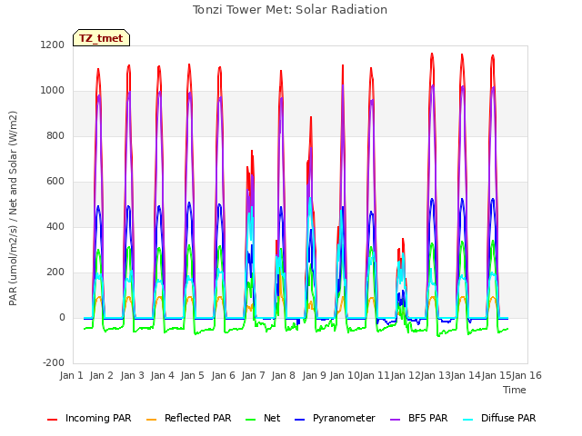
Task: Click the Jan 5 x-axis tick label
Action: click(x=193, y=375)
